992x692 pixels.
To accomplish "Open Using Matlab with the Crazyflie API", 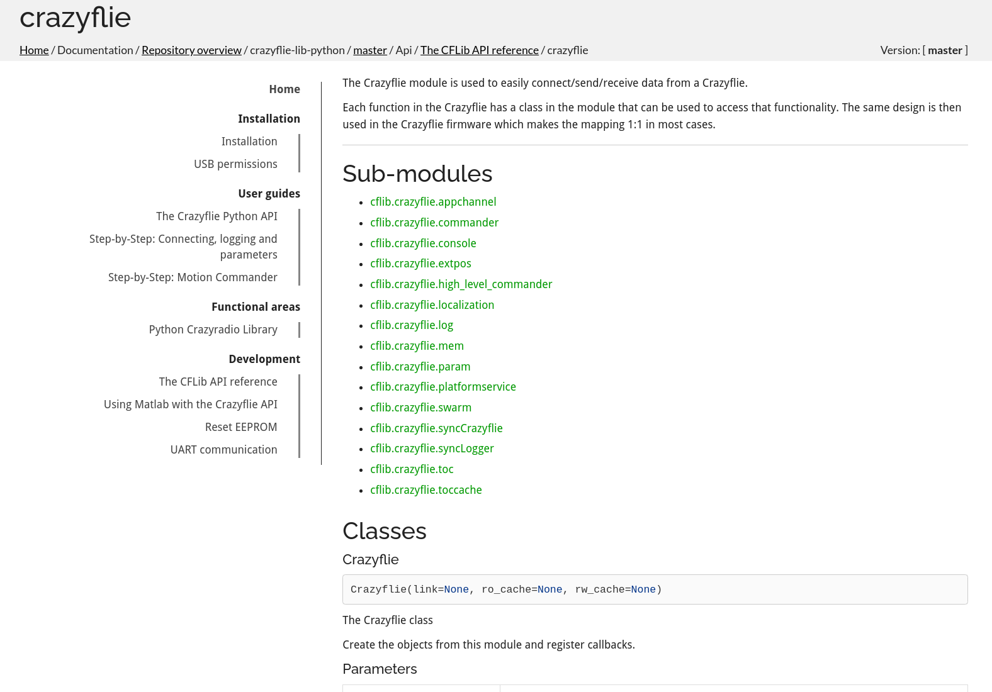I will pos(191,405).
